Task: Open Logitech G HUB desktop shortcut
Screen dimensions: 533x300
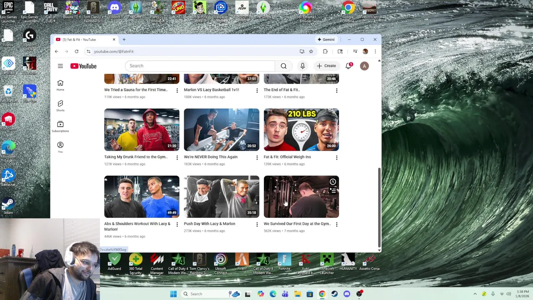Action: 29,40
